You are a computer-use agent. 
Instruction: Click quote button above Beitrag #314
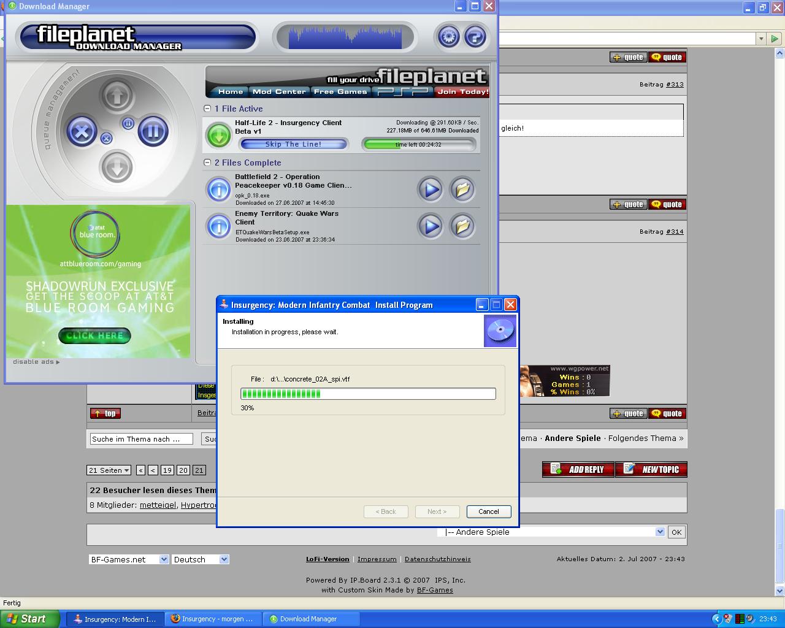point(667,204)
